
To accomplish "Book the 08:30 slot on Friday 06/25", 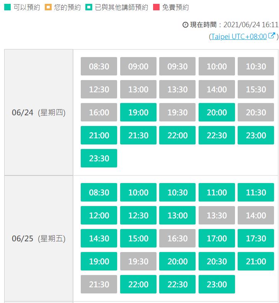I will click(x=99, y=192).
